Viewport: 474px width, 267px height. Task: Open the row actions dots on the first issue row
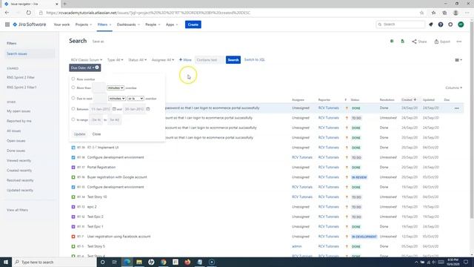coord(456,108)
